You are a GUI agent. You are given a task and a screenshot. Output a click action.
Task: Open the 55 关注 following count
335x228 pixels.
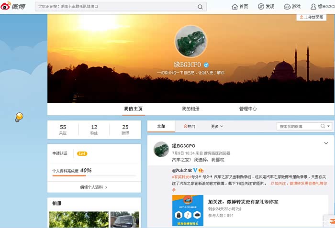[63, 130]
